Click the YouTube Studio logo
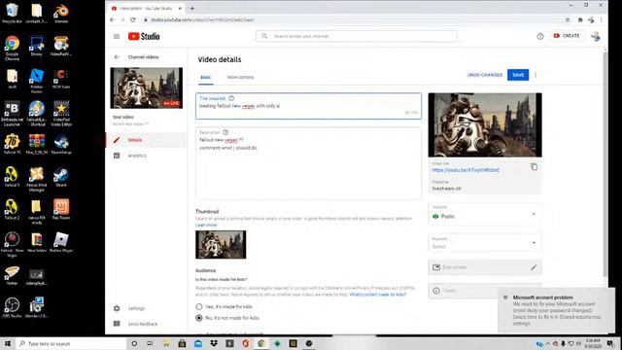Image resolution: width=622 pixels, height=350 pixels. pyautogui.click(x=144, y=36)
